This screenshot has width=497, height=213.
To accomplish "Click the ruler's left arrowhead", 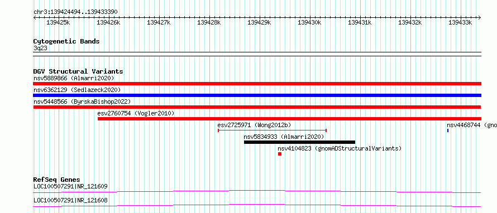I will [35, 18].
